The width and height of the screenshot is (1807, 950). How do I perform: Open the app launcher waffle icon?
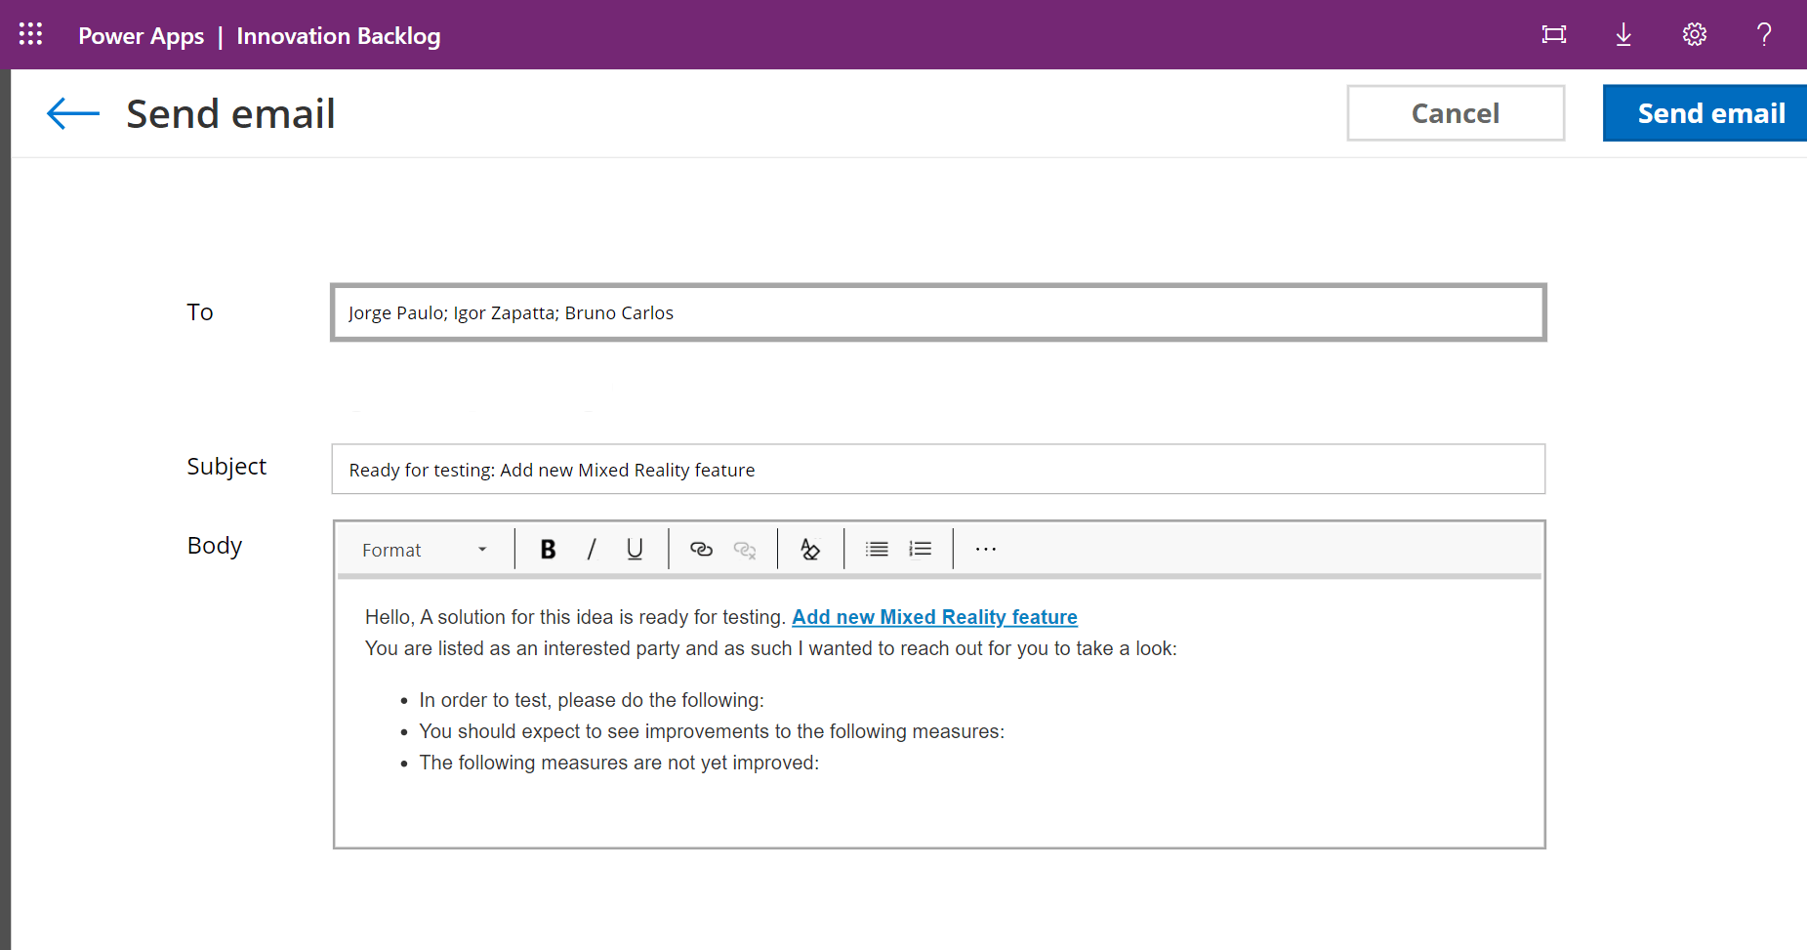coord(30,34)
